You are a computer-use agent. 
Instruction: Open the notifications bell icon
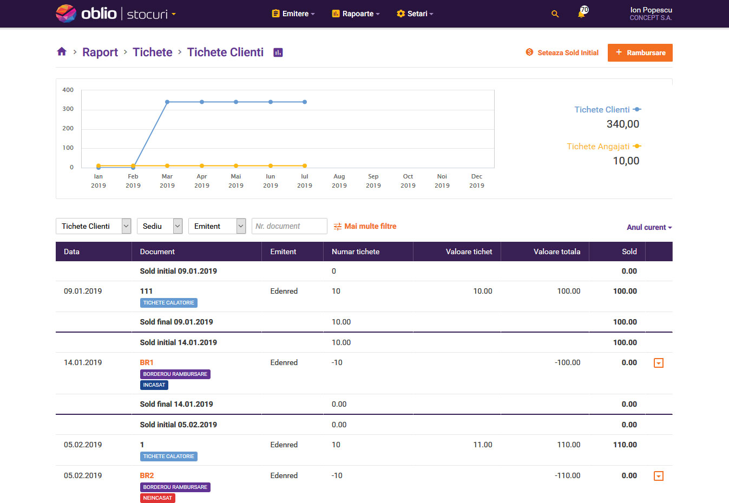pos(581,14)
